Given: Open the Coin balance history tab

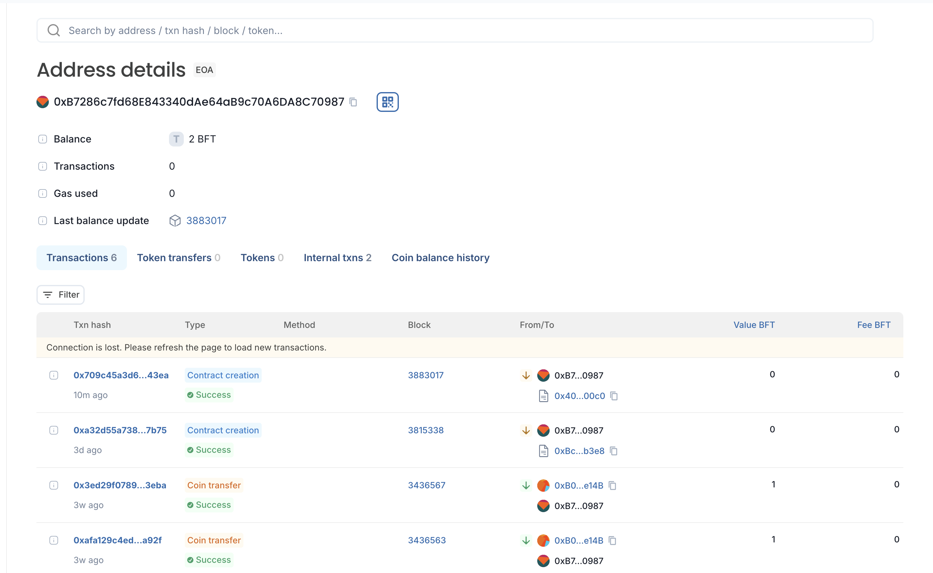Looking at the screenshot, I should coord(441,258).
